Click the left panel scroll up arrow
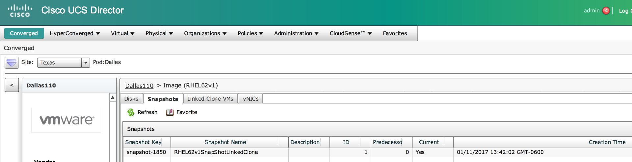Screen dimensions: 632x162 pyautogui.click(x=113, y=97)
